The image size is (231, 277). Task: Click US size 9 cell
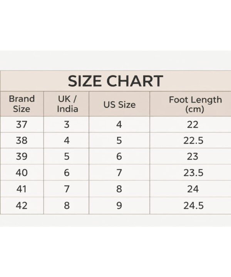click(119, 205)
